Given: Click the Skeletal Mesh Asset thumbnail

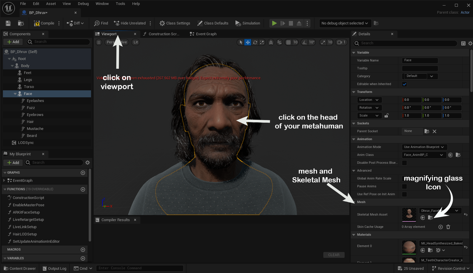Looking at the screenshot, I should point(409,214).
